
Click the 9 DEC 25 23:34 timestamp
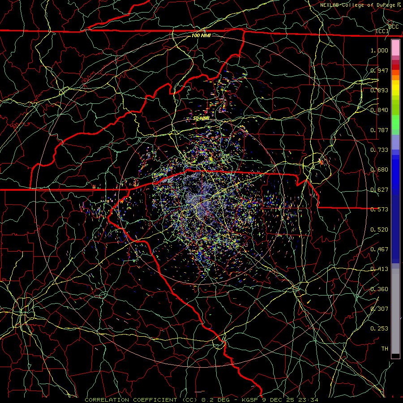[x=290, y=400]
